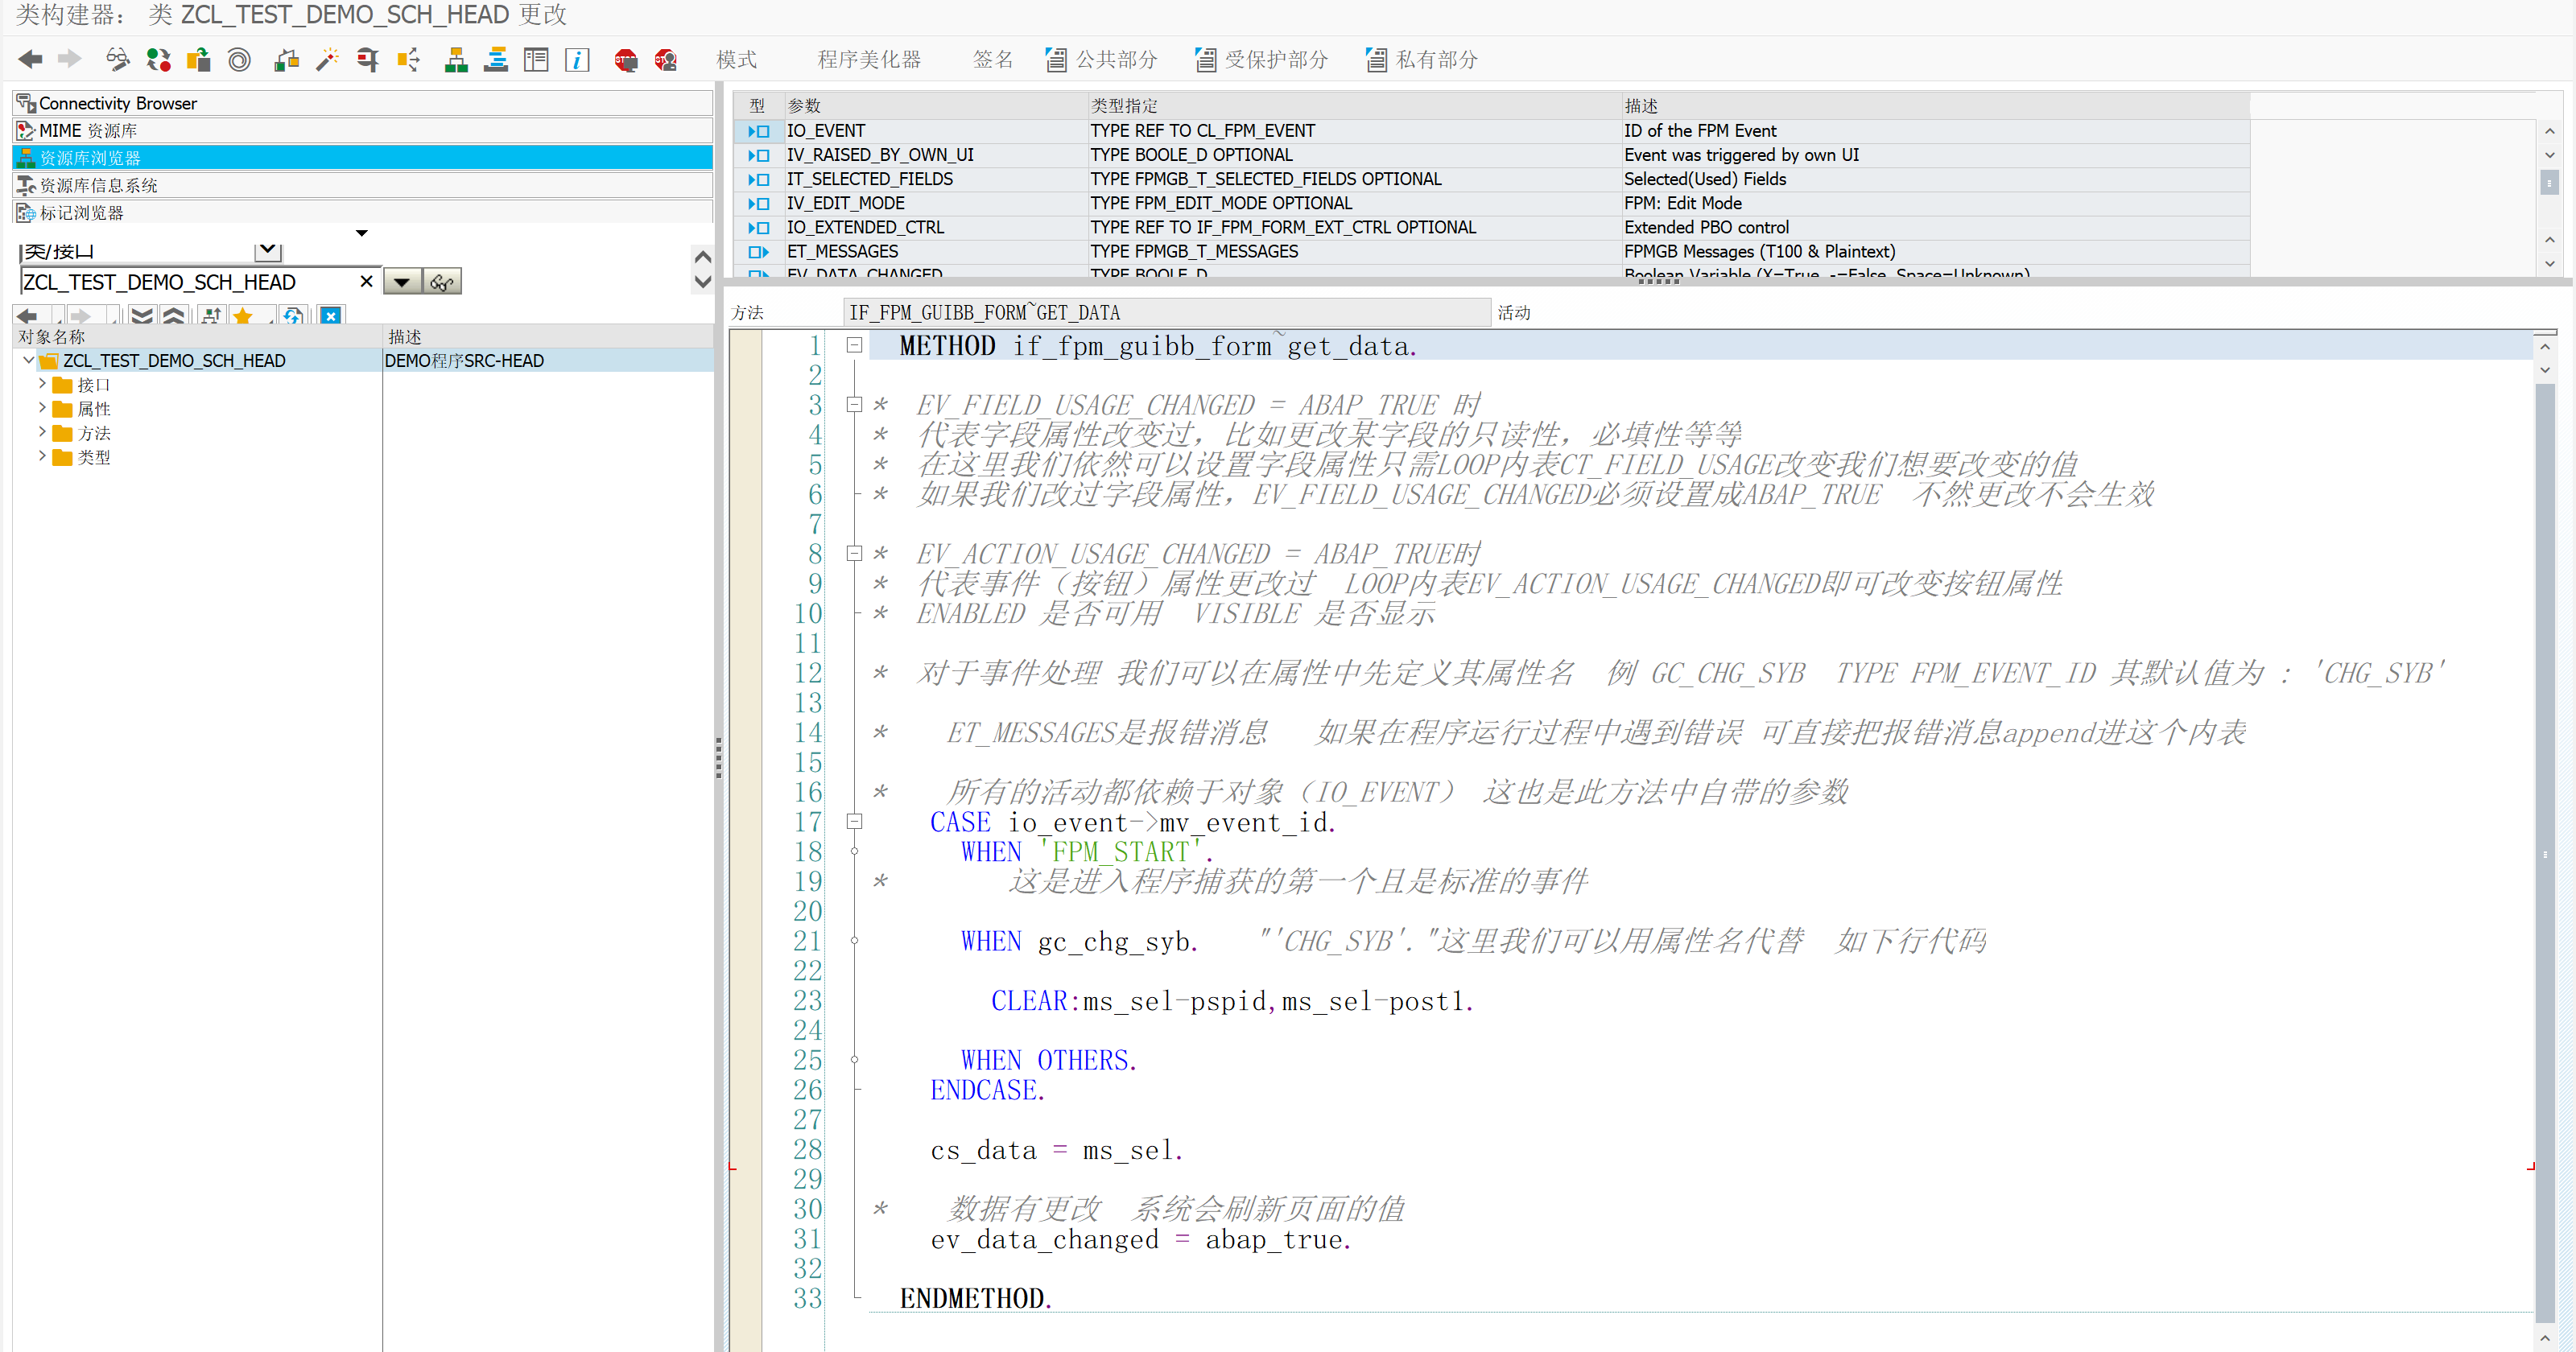Image resolution: width=2576 pixels, height=1352 pixels.
Task: Expand the 方法 folder in tree
Action: [42, 432]
